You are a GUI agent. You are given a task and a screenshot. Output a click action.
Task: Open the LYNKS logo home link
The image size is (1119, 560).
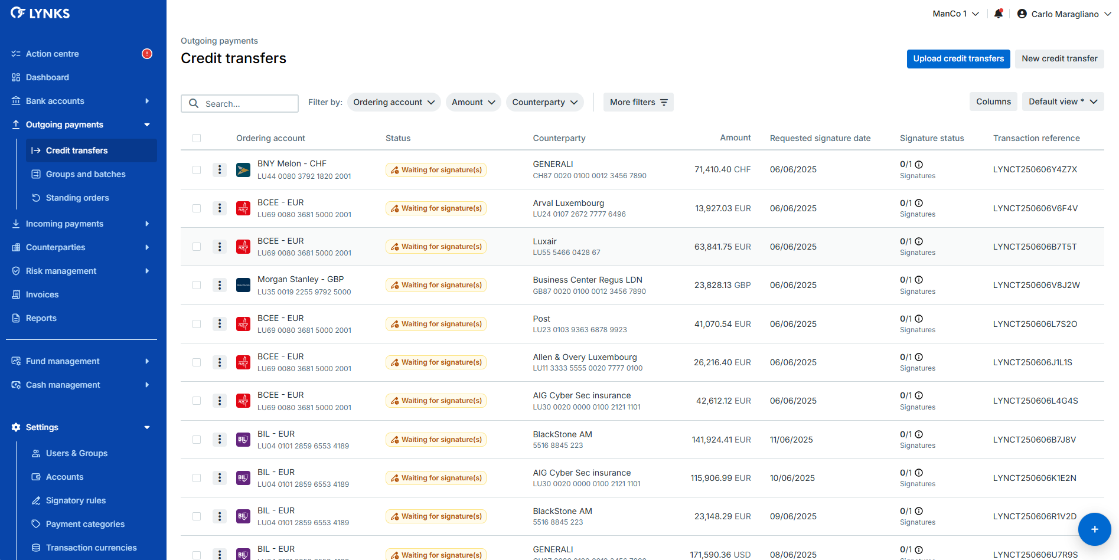[x=40, y=13]
